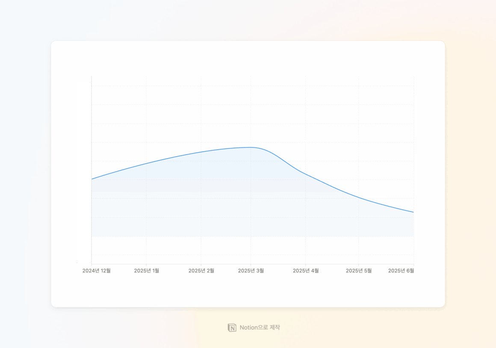Viewport: 496px width, 348px height.
Task: Select the 2025년 5월 axis label
Action: point(358,271)
